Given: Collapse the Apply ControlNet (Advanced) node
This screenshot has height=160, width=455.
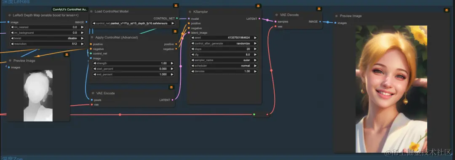Looking at the screenshot, I should 91,37.
